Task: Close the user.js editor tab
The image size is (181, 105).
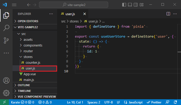Action: [x=85, y=14]
